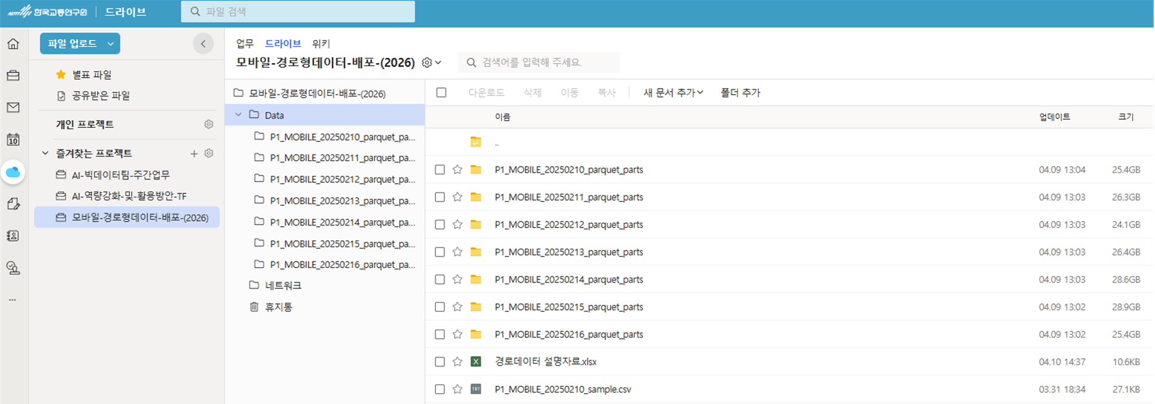Viewport: 1155px width, 404px height.
Task: Open the home icon in left sidebar
Action: [x=13, y=44]
